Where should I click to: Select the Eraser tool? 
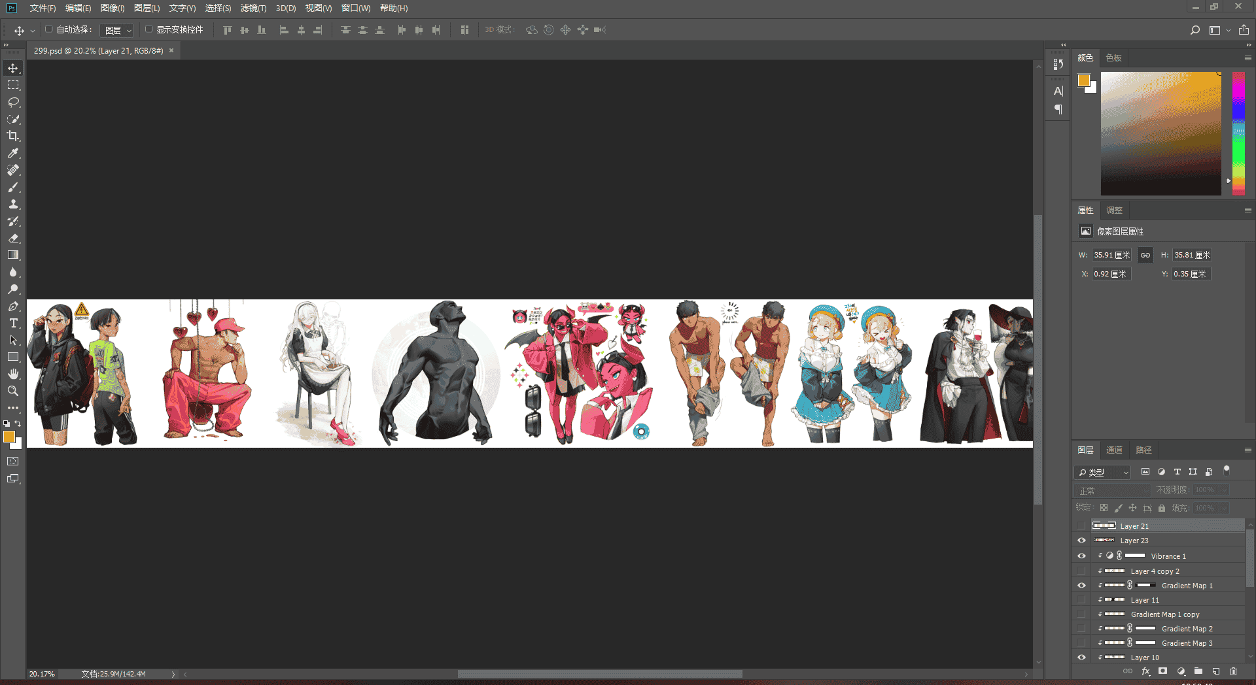pos(13,239)
